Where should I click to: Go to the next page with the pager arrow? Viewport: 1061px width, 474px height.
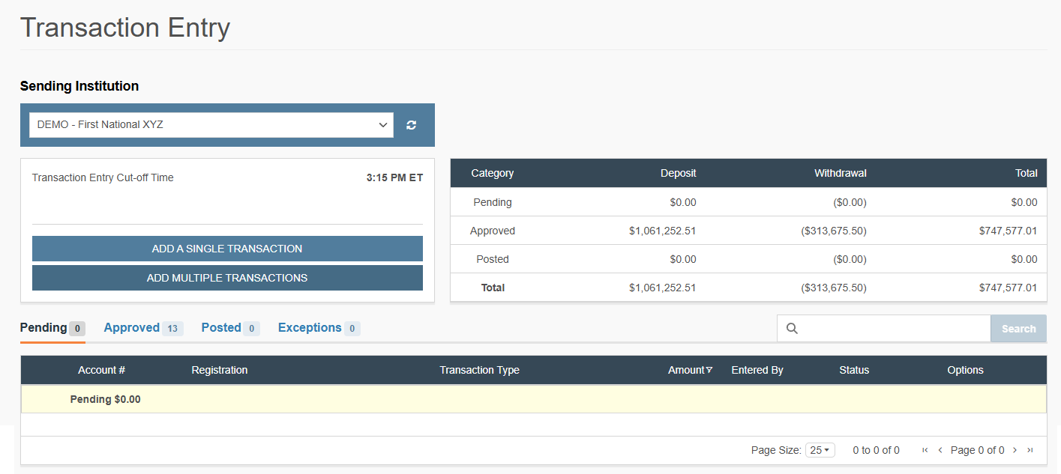tap(1015, 450)
